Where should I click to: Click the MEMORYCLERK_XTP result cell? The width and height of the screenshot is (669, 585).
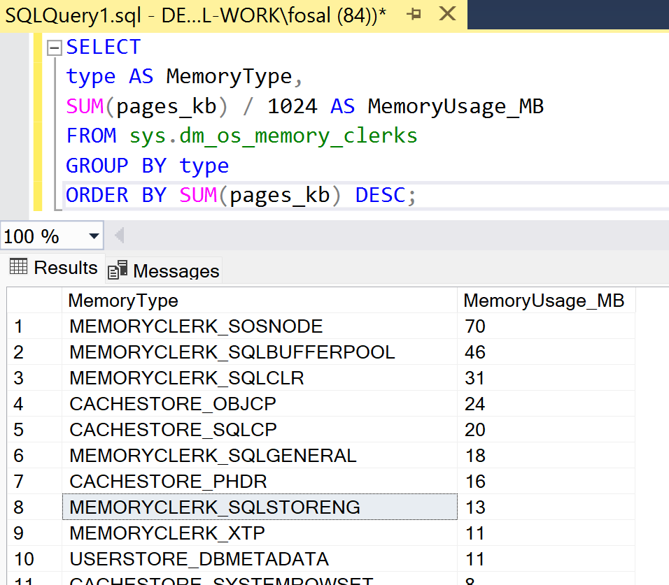coord(167,533)
